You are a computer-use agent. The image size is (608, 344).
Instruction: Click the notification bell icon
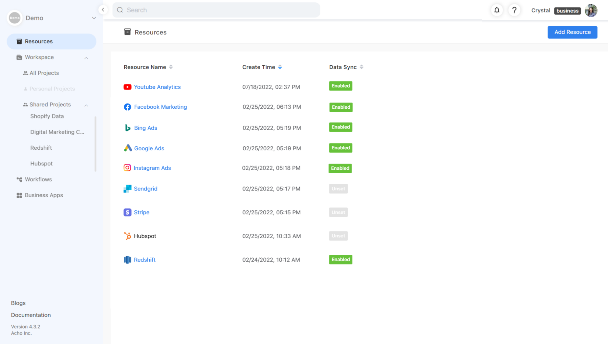(497, 10)
